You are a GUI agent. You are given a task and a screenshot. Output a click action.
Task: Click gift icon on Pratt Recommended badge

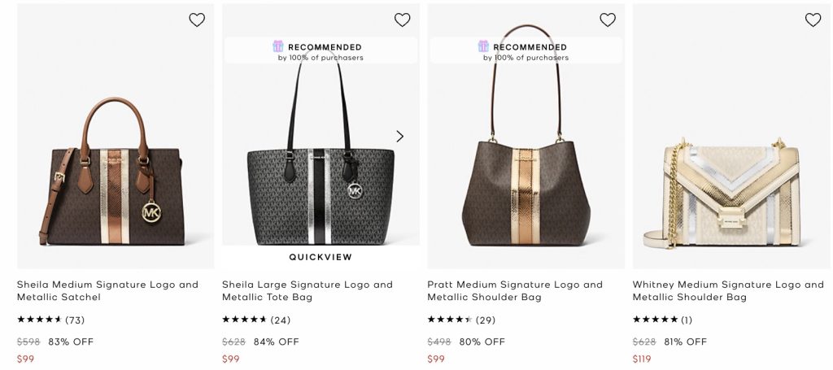(x=483, y=46)
